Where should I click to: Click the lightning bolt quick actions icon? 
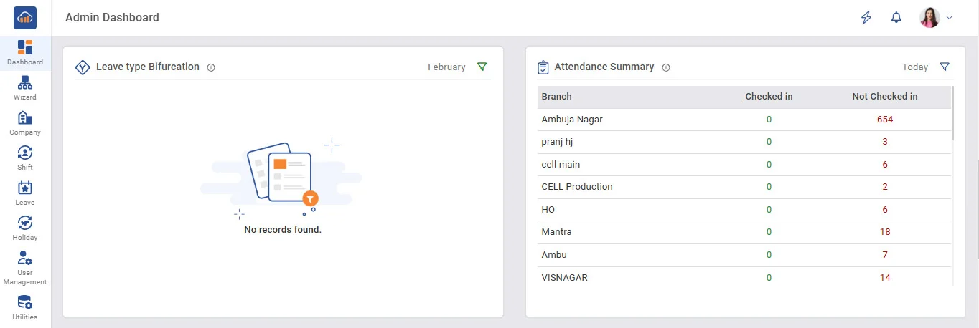[866, 18]
